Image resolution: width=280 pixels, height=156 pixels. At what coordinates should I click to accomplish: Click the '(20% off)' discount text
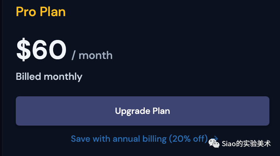tap(188, 139)
